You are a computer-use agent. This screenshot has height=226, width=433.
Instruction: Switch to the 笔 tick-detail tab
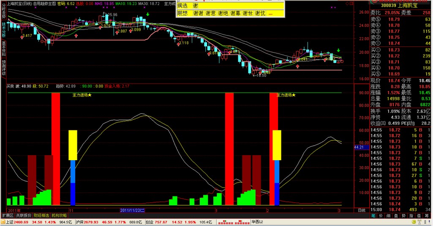pyautogui.click(x=373, y=216)
